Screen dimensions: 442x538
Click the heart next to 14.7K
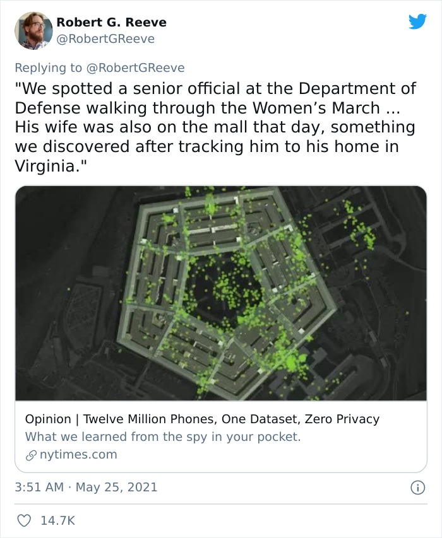click(x=23, y=521)
